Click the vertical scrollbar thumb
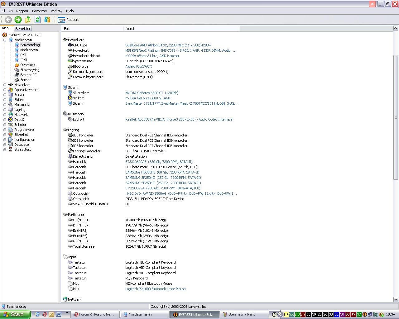The width and height of the screenshot is (399, 319). point(396,117)
